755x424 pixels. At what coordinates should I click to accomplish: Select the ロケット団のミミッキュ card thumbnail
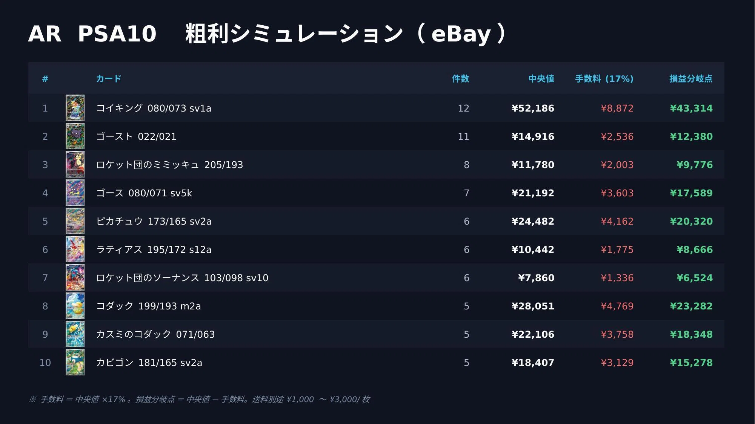click(75, 164)
